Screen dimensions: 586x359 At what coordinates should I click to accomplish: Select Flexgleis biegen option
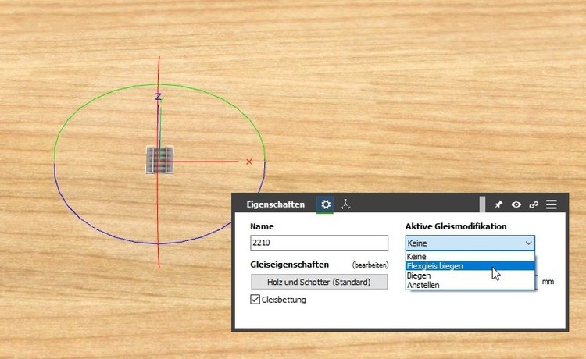(x=470, y=265)
